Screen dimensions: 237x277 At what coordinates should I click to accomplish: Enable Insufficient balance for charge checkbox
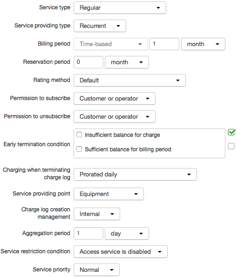79,135
